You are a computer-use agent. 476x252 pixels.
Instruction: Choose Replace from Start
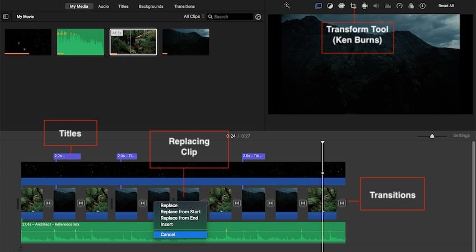tap(180, 212)
